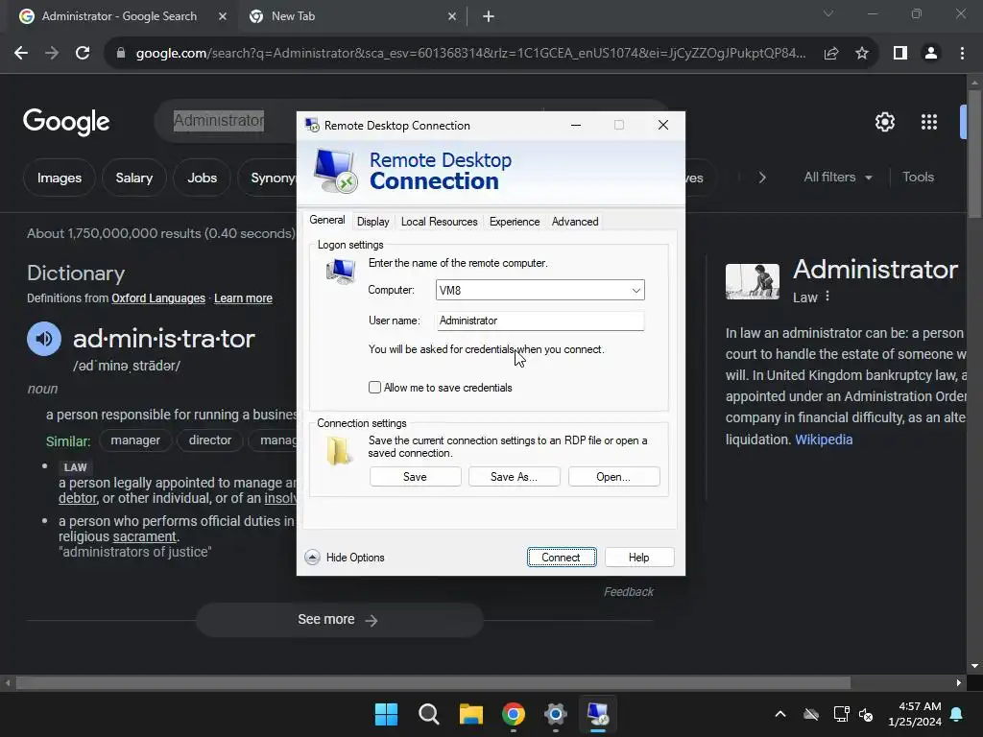Open Chrome side panel icon
983x737 pixels.
tap(900, 54)
